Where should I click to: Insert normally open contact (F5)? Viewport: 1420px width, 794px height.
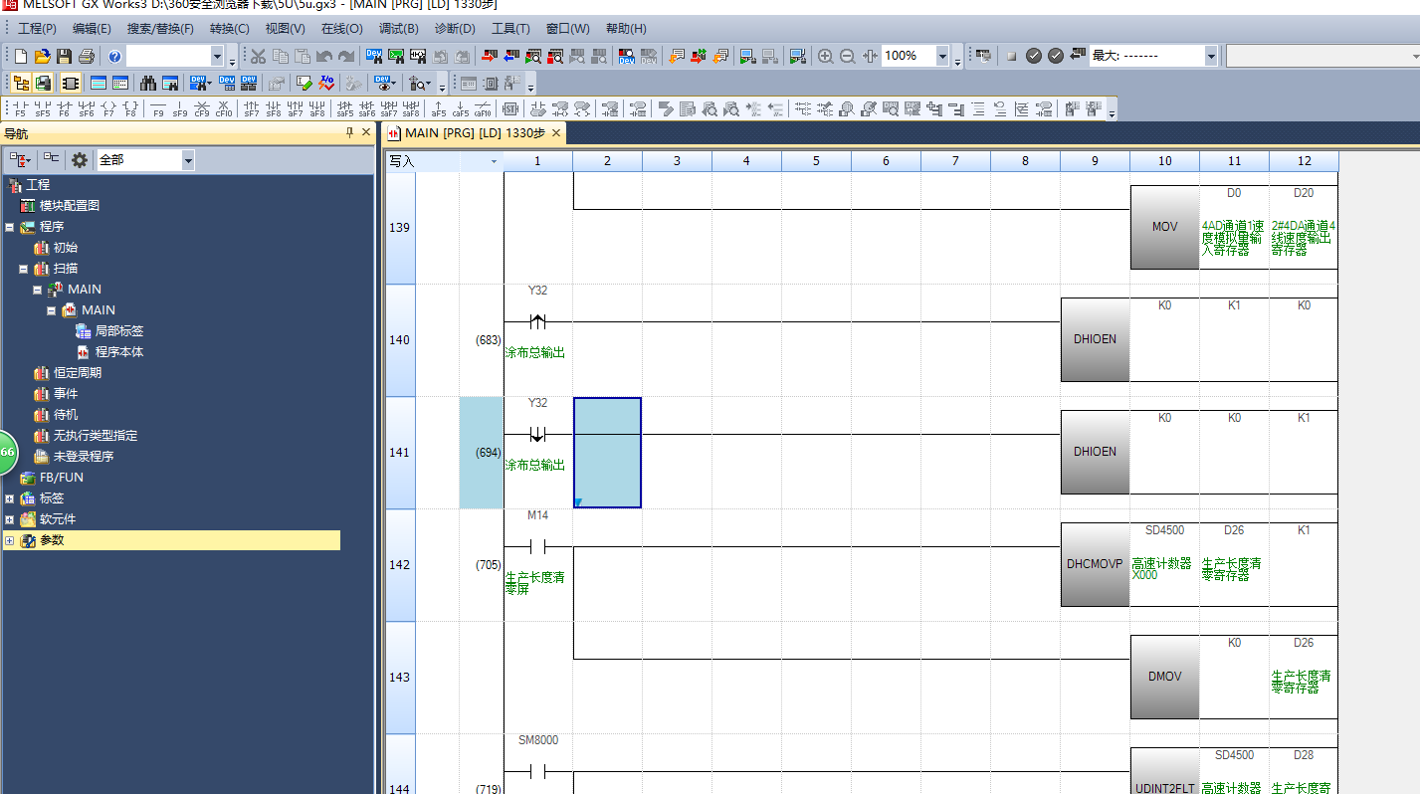(20, 108)
